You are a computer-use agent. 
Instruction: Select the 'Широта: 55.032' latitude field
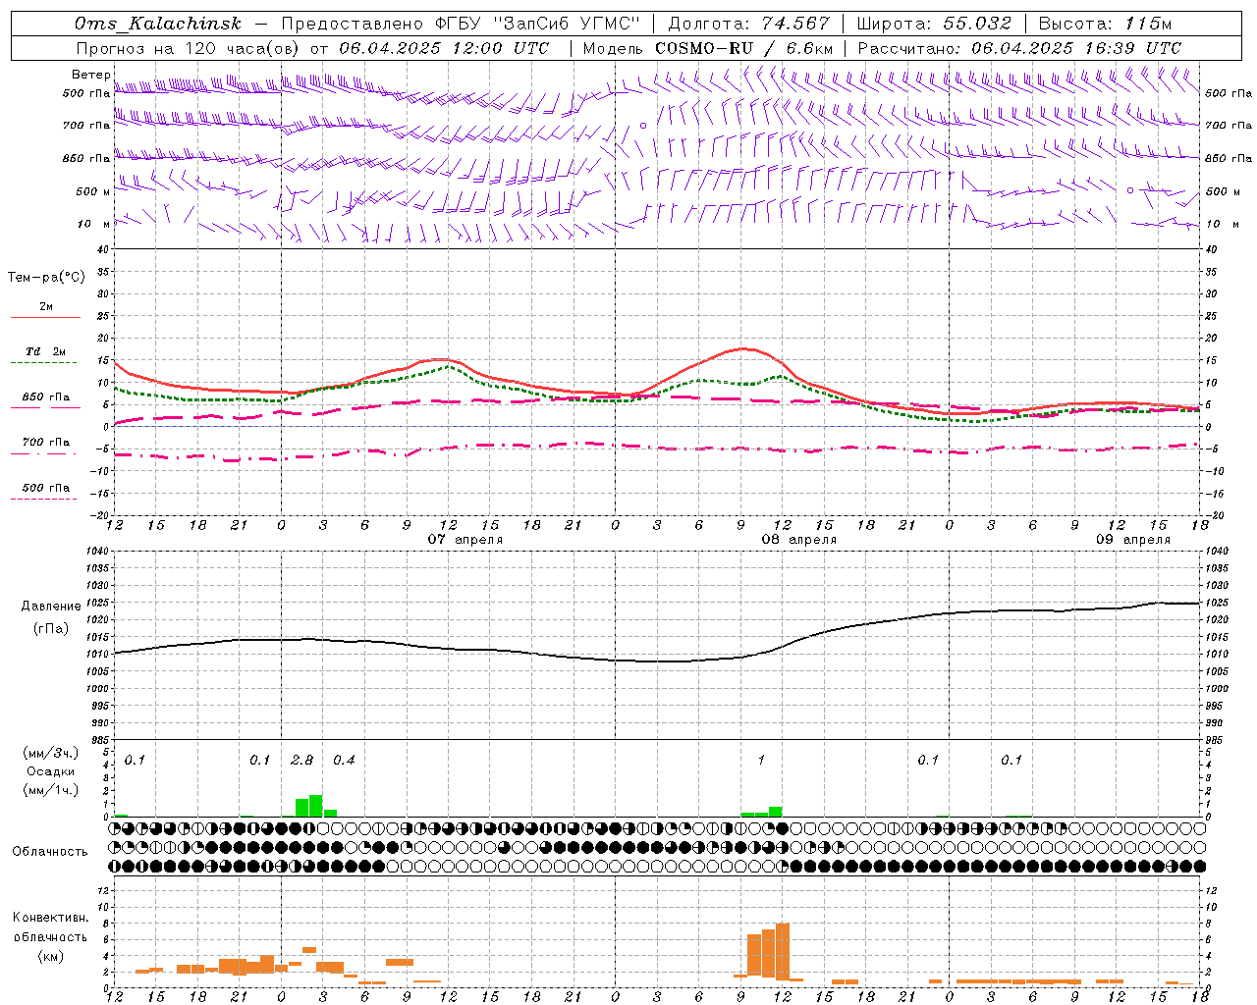(934, 24)
